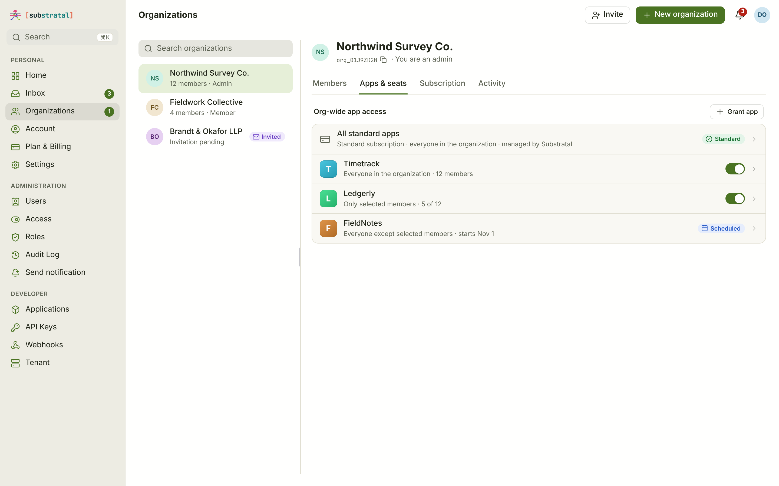Viewport: 779px width, 486px height.
Task: Select Brandt & Okafor LLP organization
Action: pos(215,137)
